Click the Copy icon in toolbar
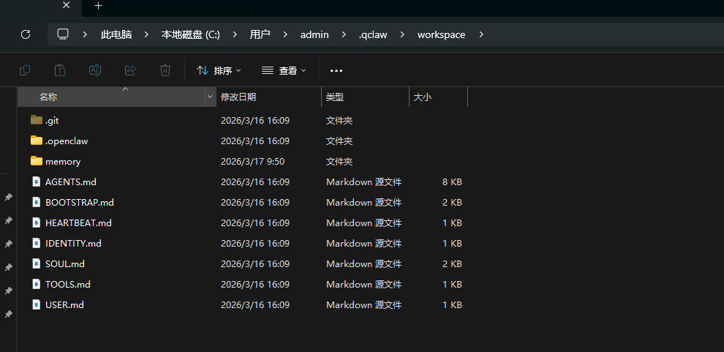Screen dimensions: 724x352 pos(25,70)
